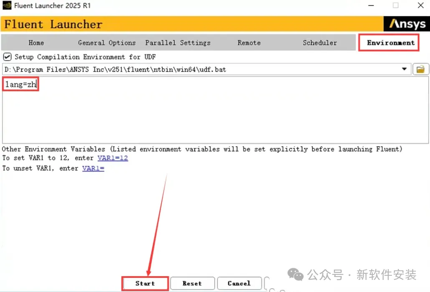Cancel the Fluent Launcher dialog

pos(239,284)
